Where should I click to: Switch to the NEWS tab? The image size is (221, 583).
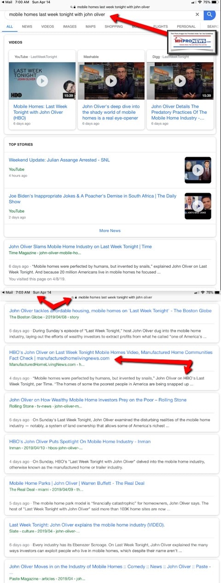pos(27,27)
